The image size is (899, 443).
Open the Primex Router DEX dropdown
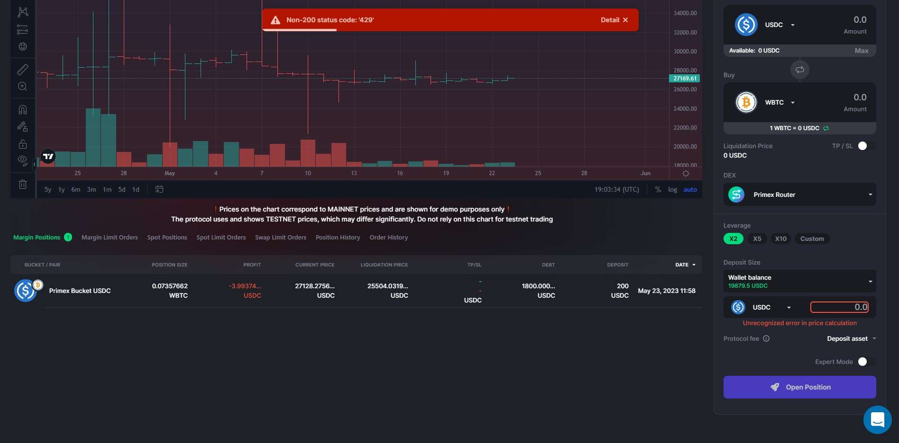point(800,195)
